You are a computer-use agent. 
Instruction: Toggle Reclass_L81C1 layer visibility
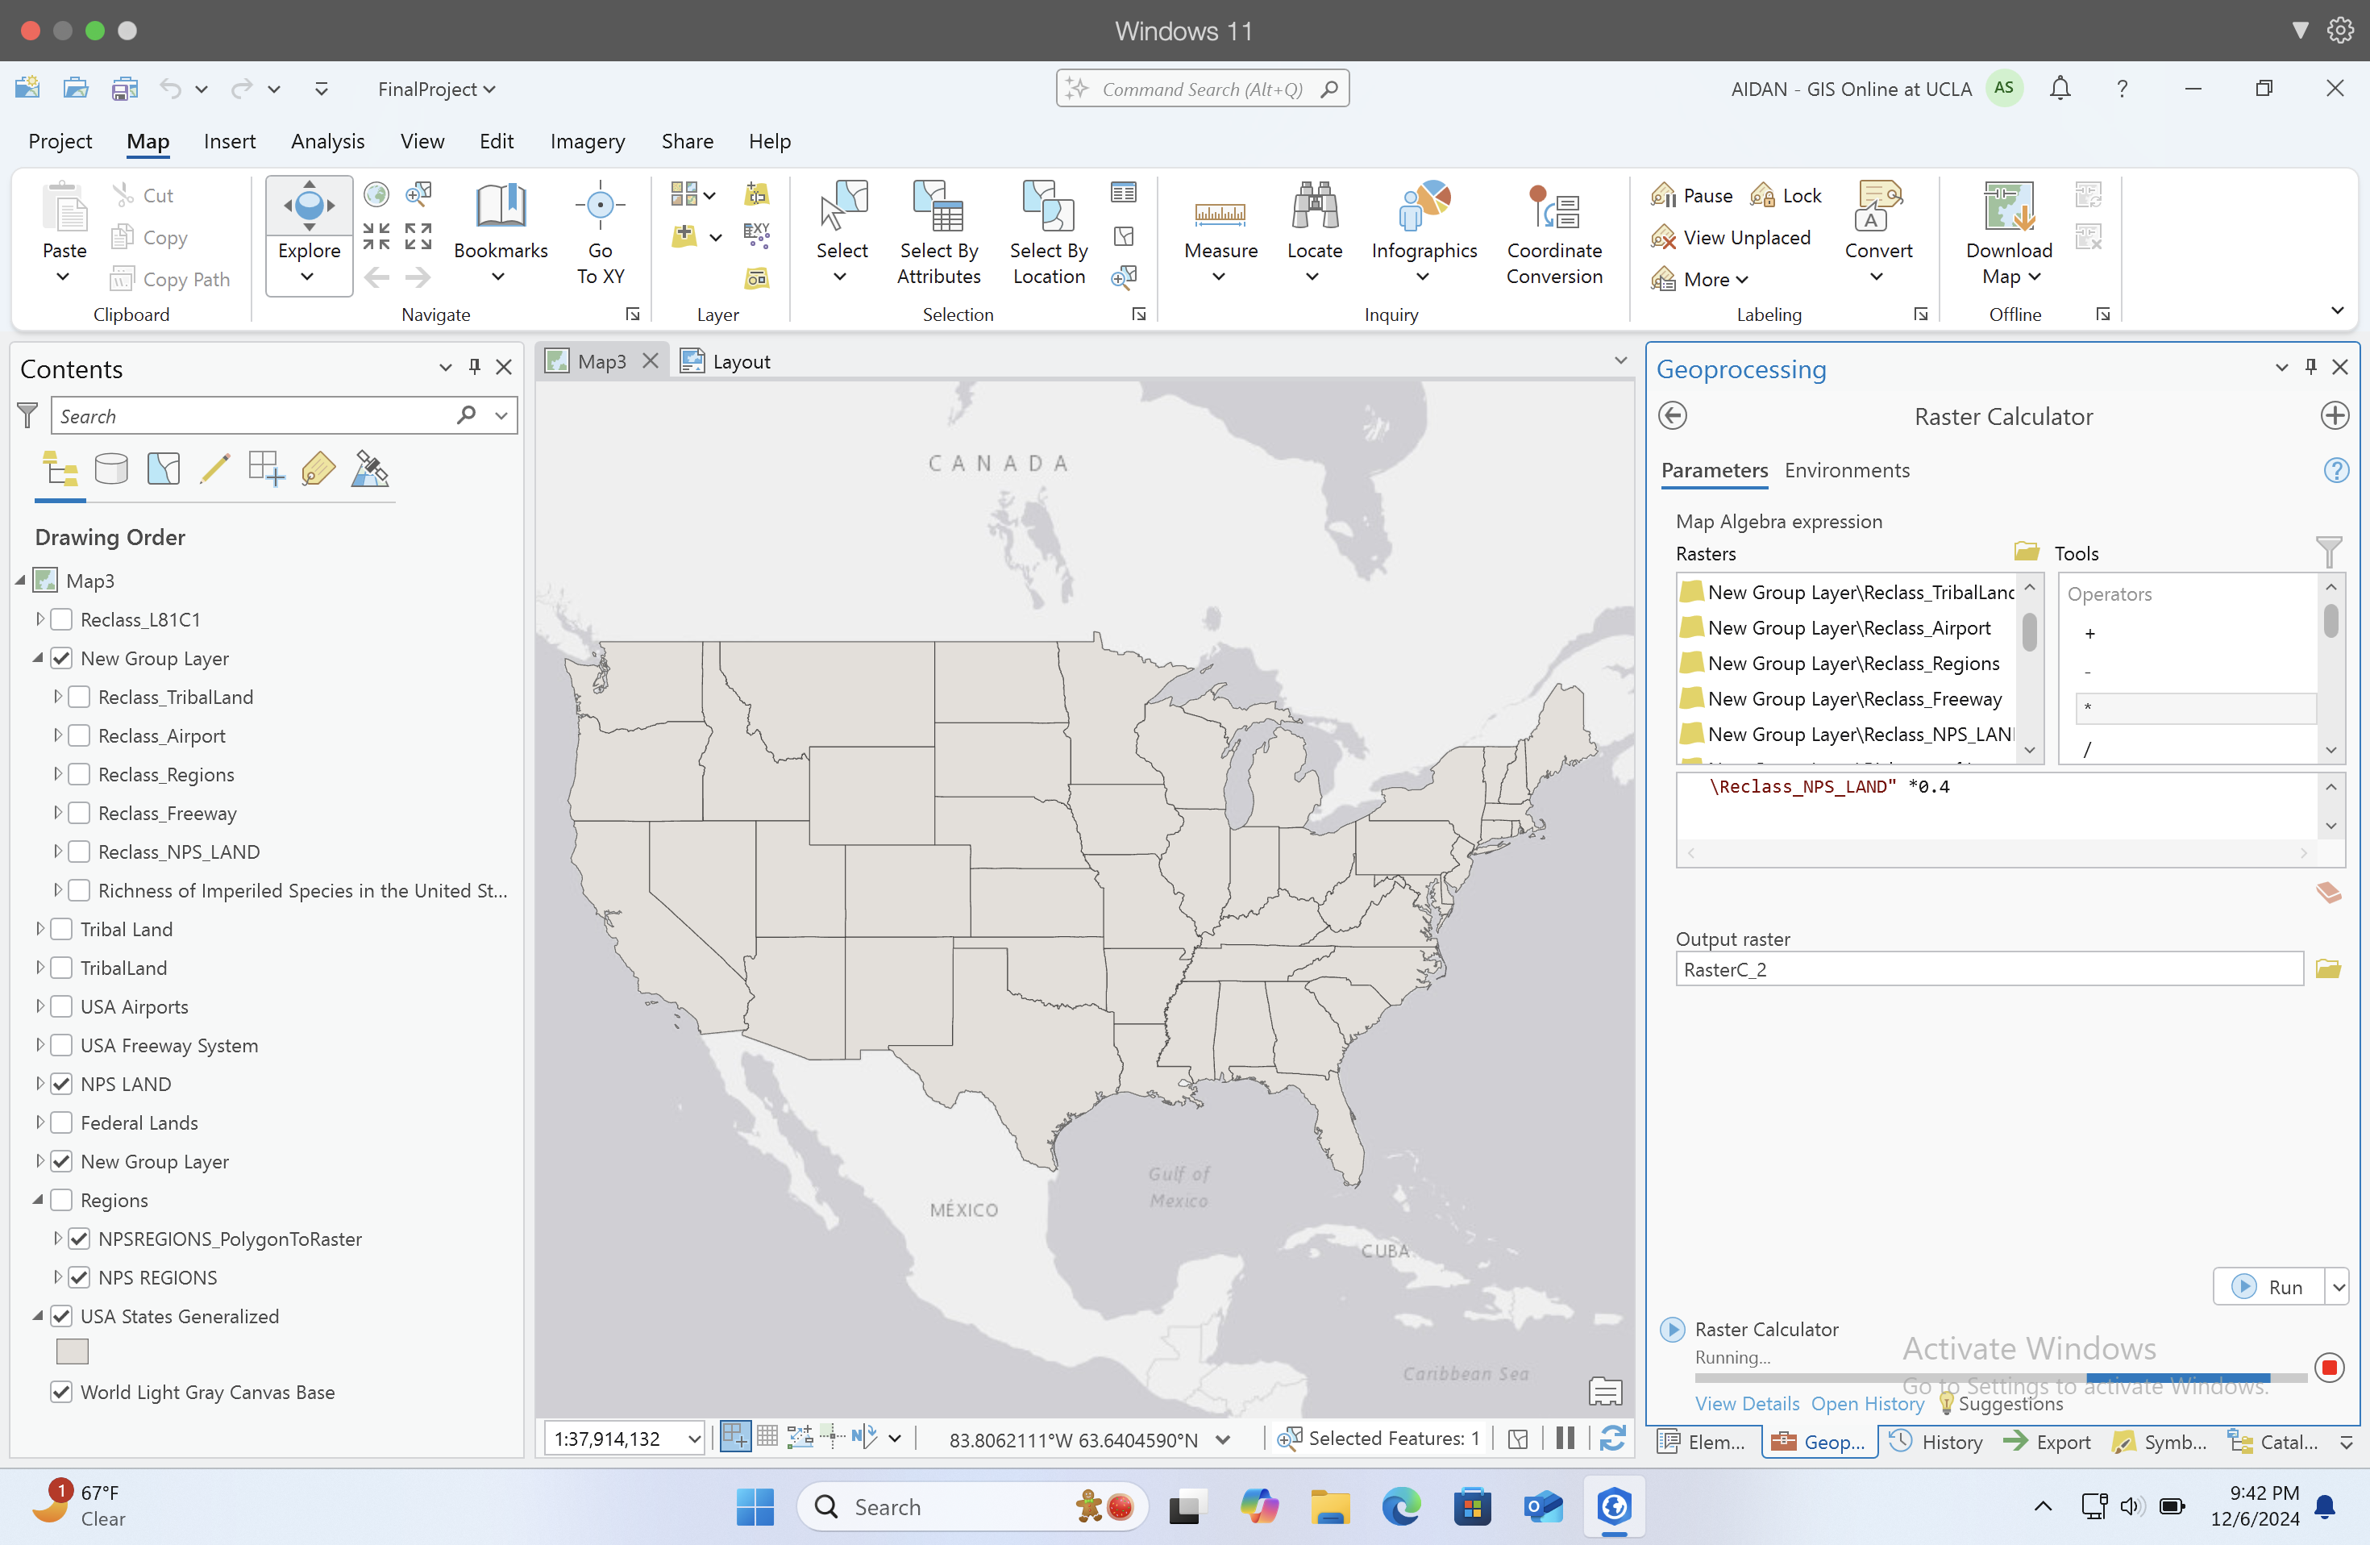click(x=60, y=619)
